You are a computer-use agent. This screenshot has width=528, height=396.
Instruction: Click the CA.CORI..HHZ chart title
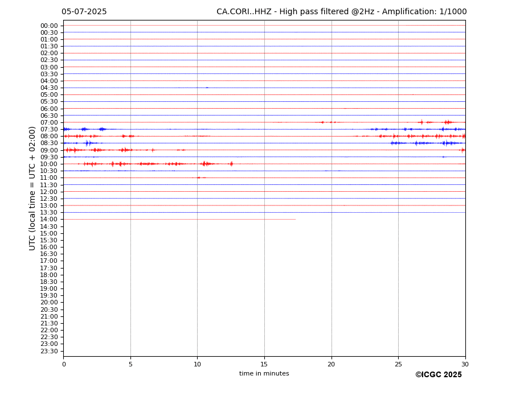pos(341,12)
